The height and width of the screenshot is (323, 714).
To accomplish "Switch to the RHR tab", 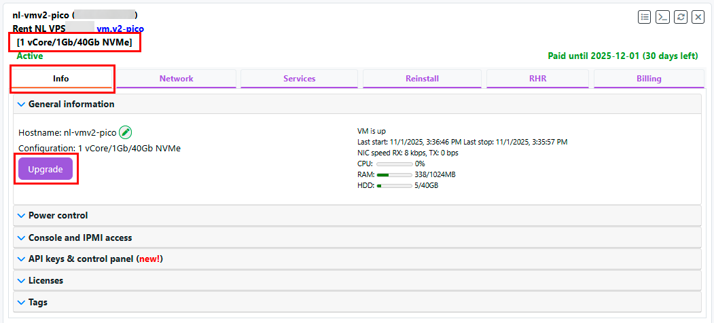I will [x=537, y=79].
